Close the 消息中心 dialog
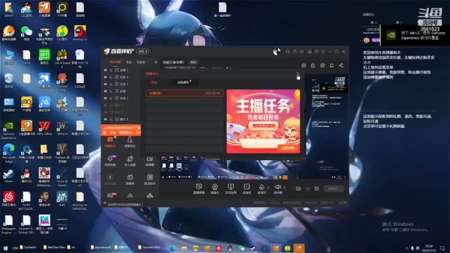Viewport: 450px width, 253px height. [298, 74]
